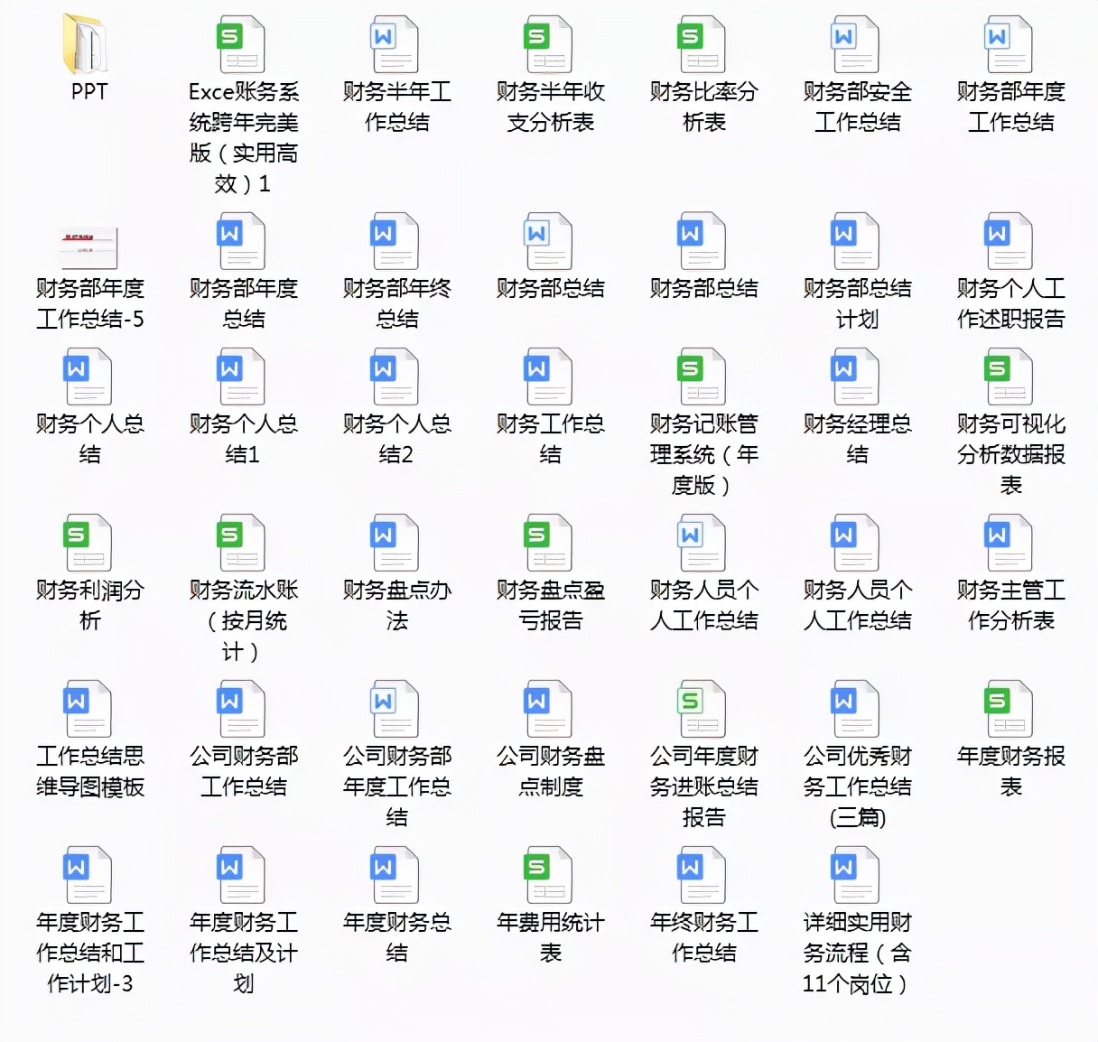1098x1042 pixels.
Task: Select 财务部年度工作总结-5 file
Action: pyautogui.click(x=86, y=242)
